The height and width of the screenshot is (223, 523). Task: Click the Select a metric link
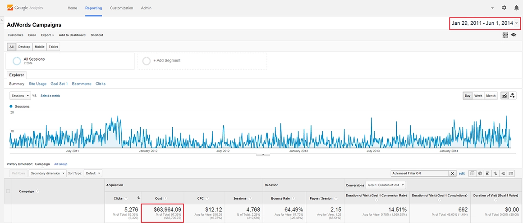[x=50, y=95]
